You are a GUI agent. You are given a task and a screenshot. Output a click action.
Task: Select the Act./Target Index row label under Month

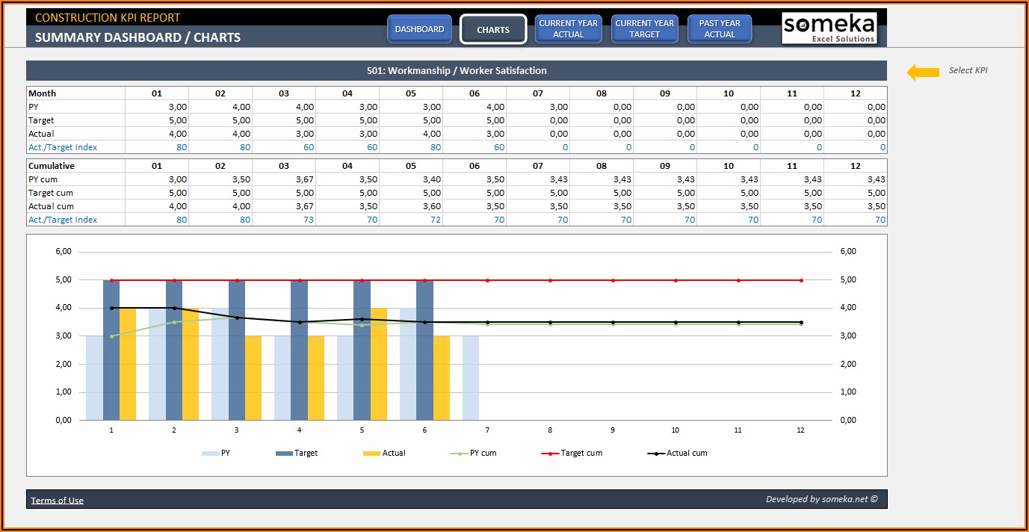pos(63,147)
